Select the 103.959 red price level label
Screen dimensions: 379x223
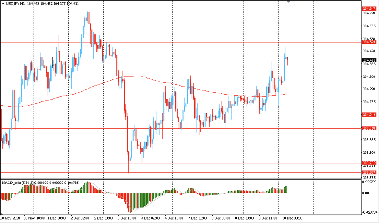(x=369, y=128)
